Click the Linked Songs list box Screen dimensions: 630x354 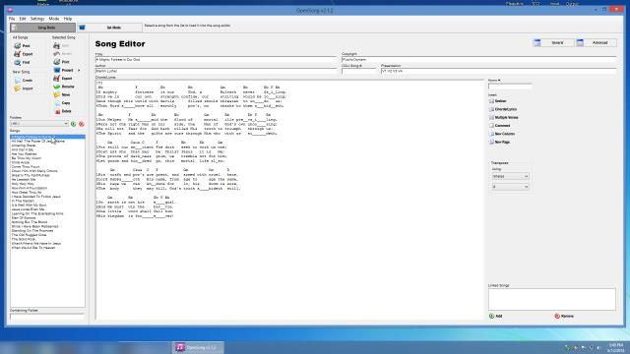click(551, 299)
